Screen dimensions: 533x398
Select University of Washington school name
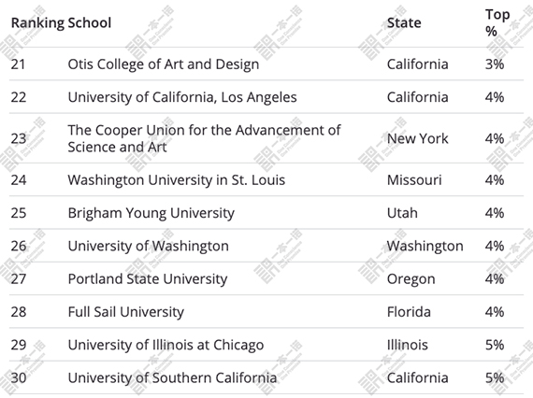coord(148,246)
